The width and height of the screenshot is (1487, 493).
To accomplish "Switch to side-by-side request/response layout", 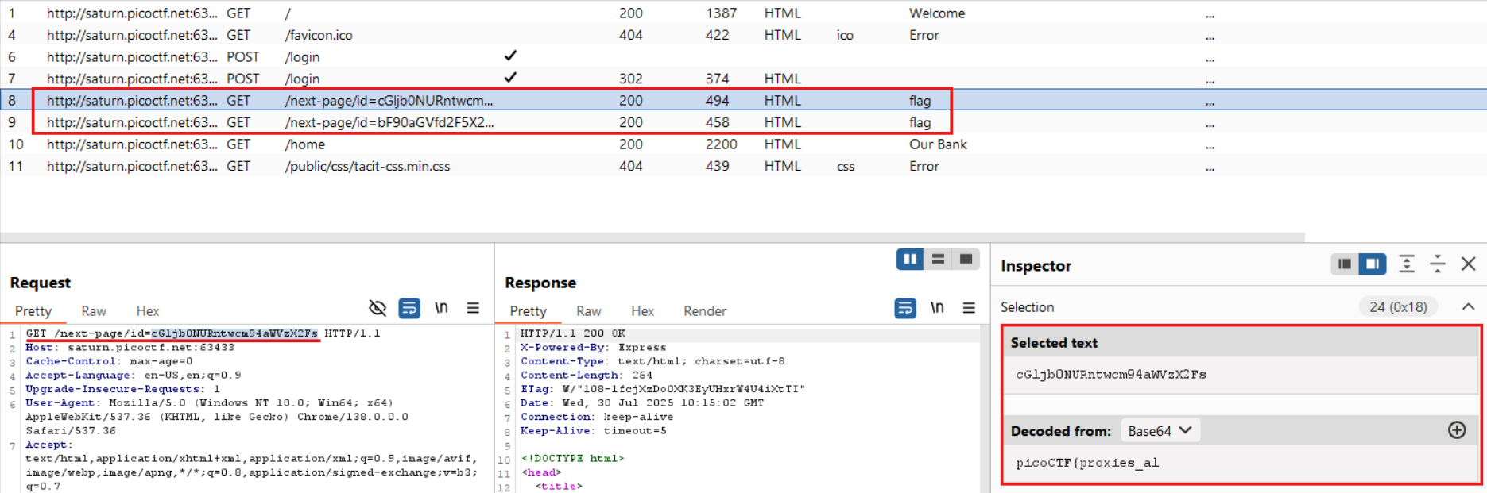I will click(910, 260).
